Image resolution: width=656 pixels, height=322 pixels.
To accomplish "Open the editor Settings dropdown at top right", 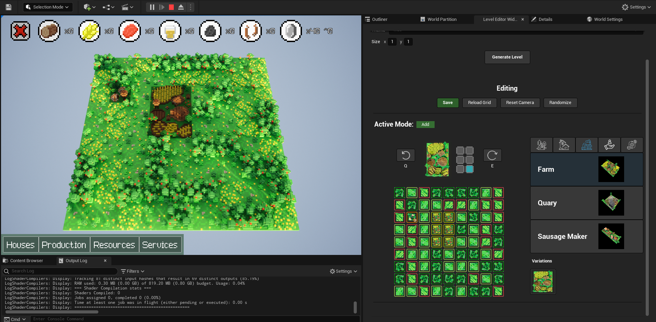I will [x=636, y=7].
